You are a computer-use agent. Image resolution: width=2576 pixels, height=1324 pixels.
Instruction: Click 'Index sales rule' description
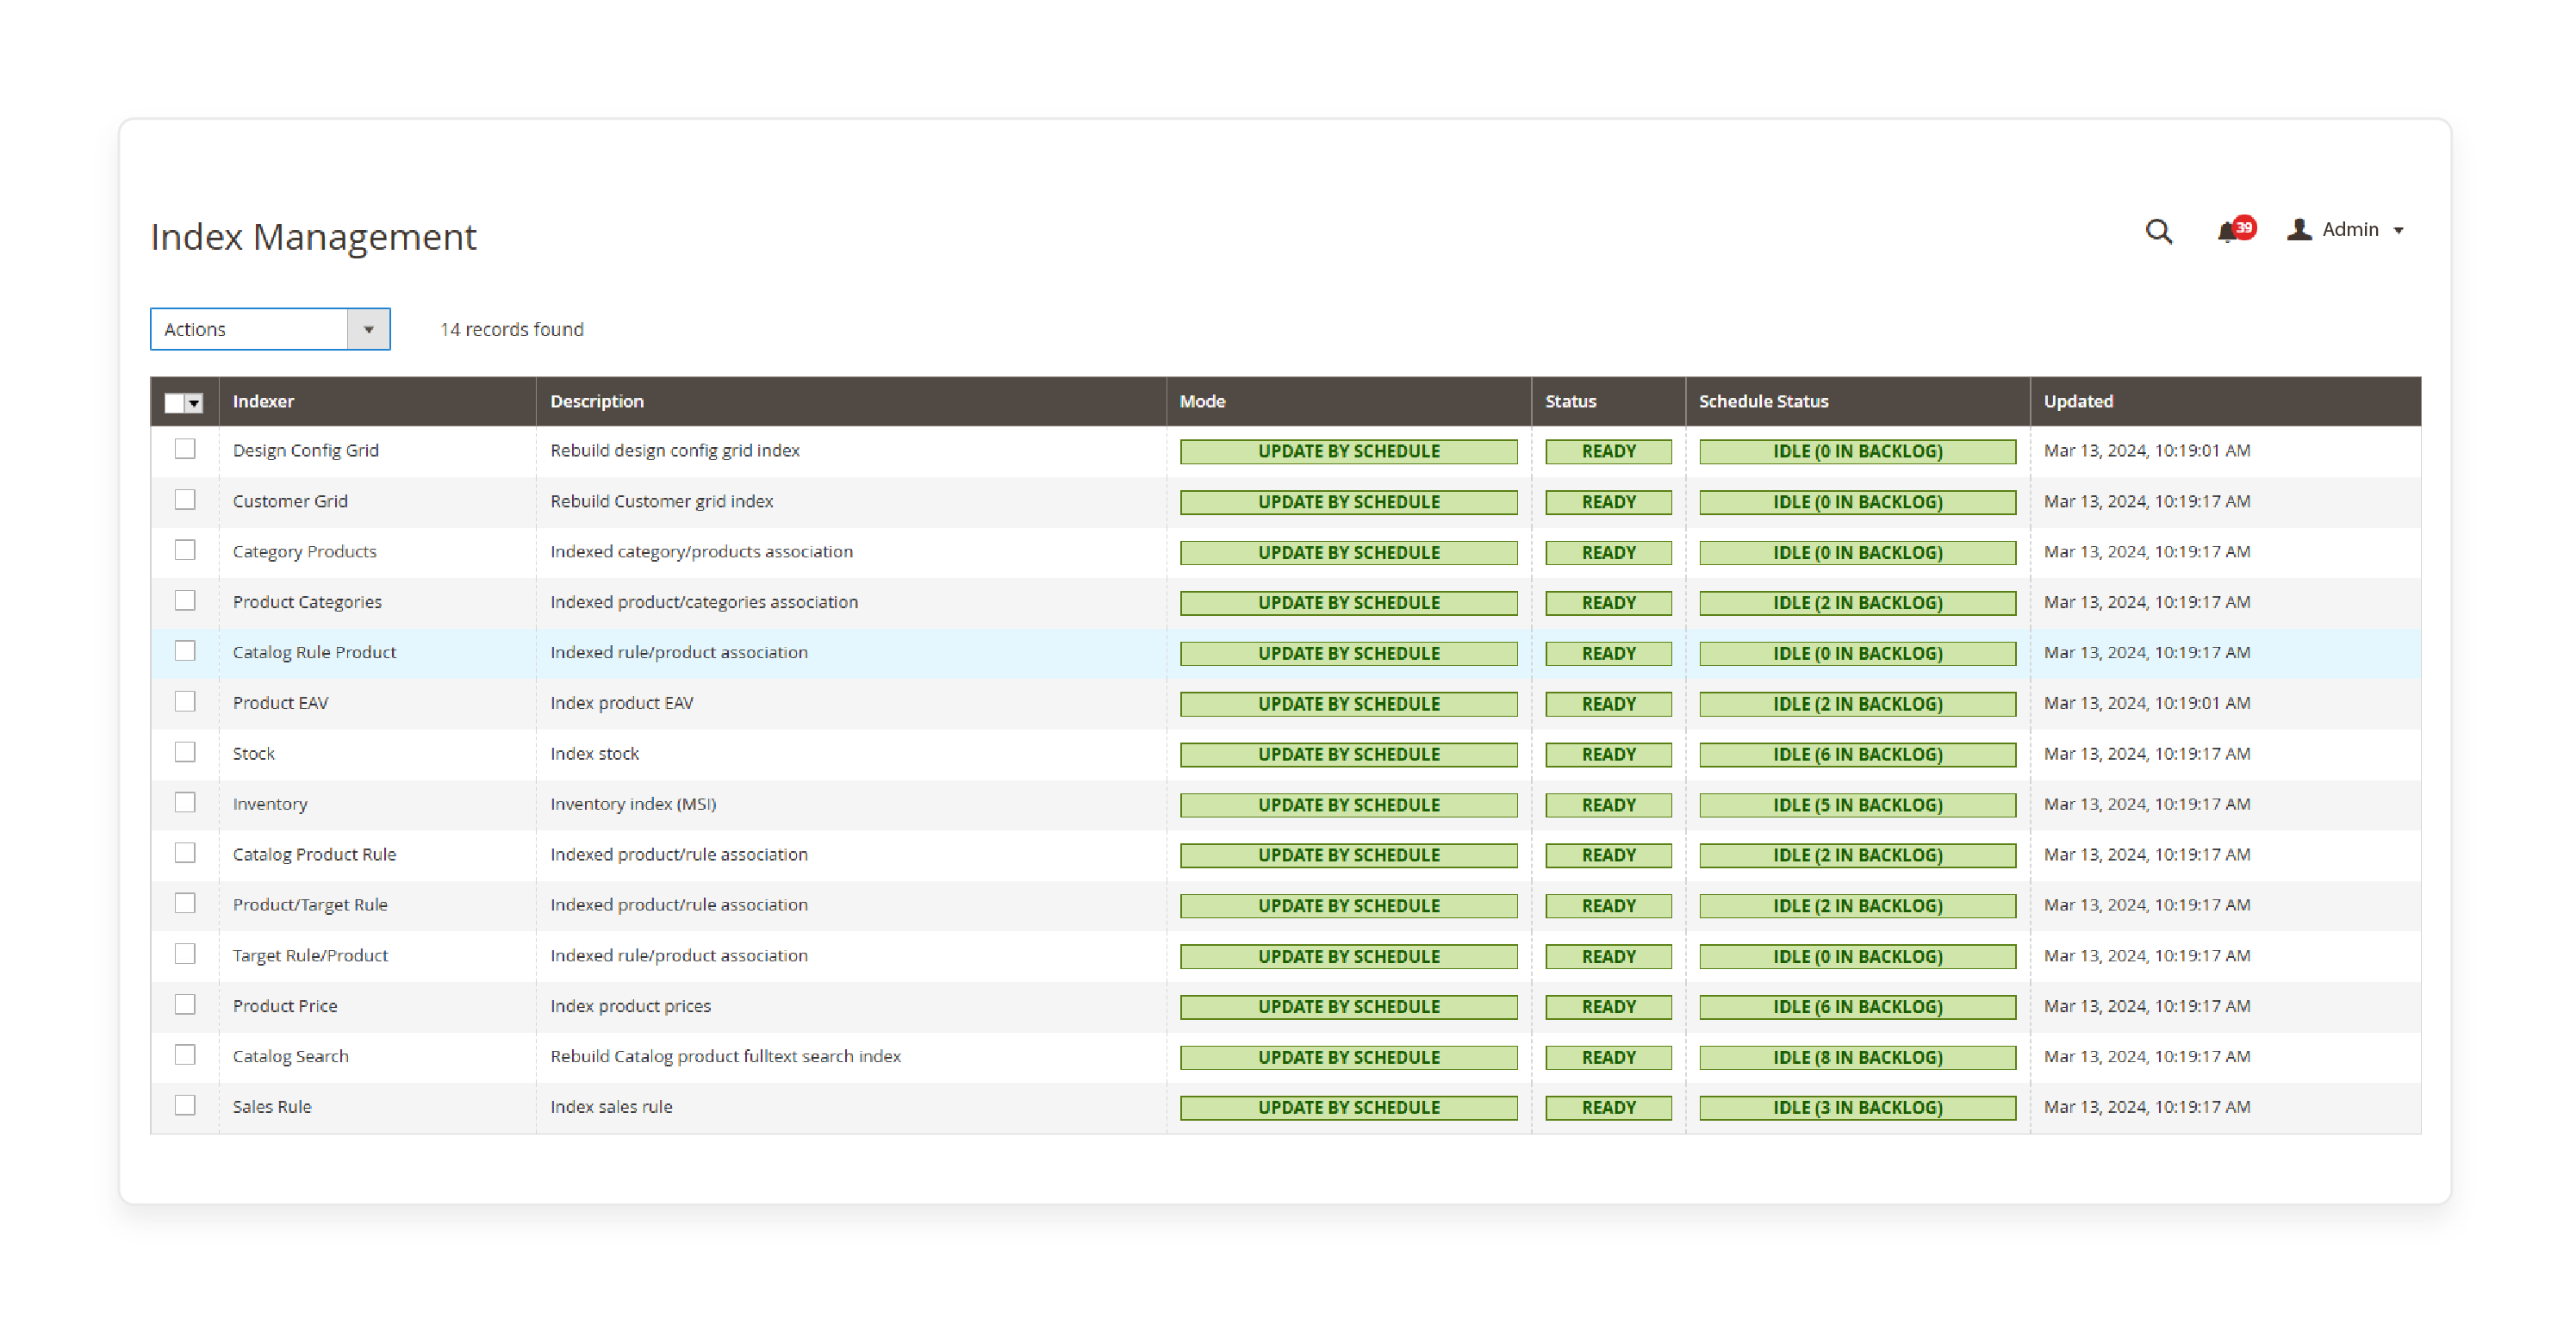coord(611,1107)
